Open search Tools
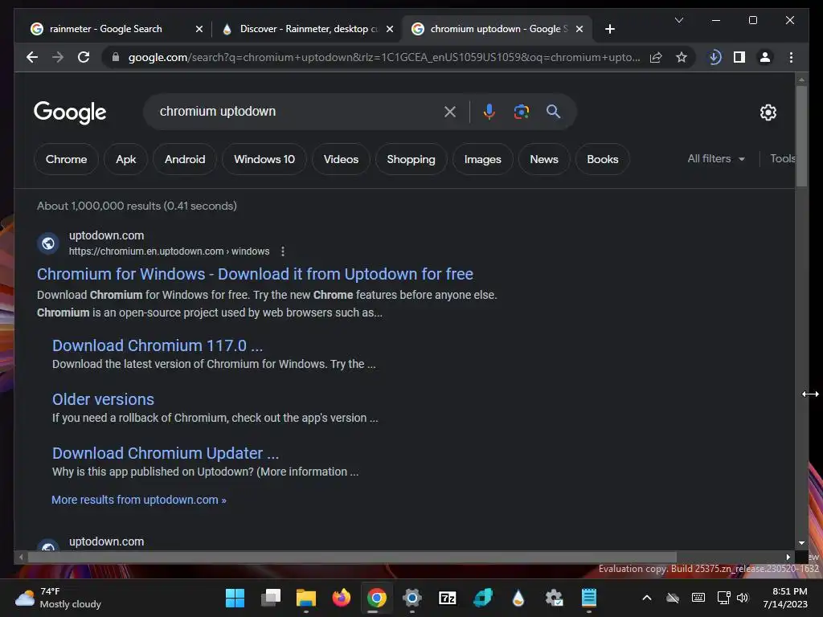 782,158
